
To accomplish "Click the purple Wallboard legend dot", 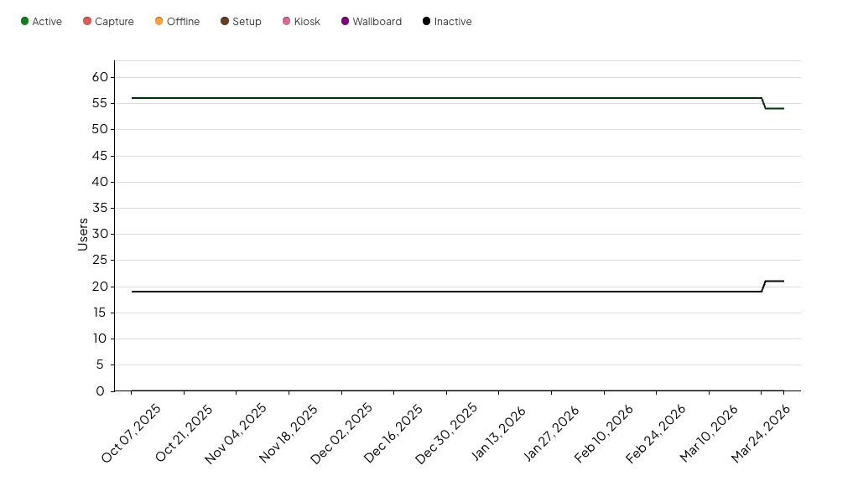I will pyautogui.click(x=346, y=21).
